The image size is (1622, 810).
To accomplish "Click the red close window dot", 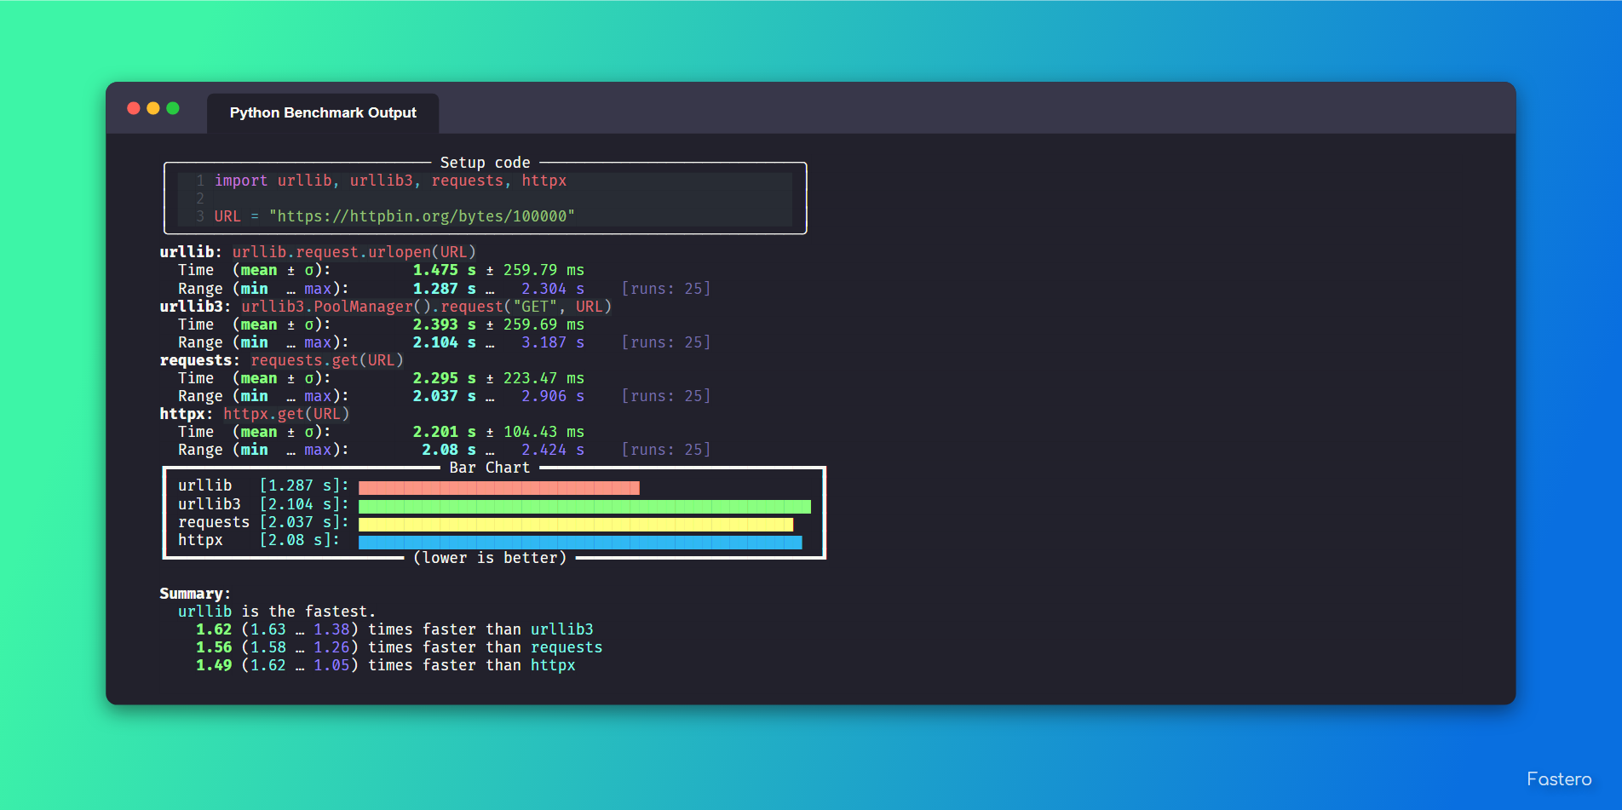I will (134, 108).
